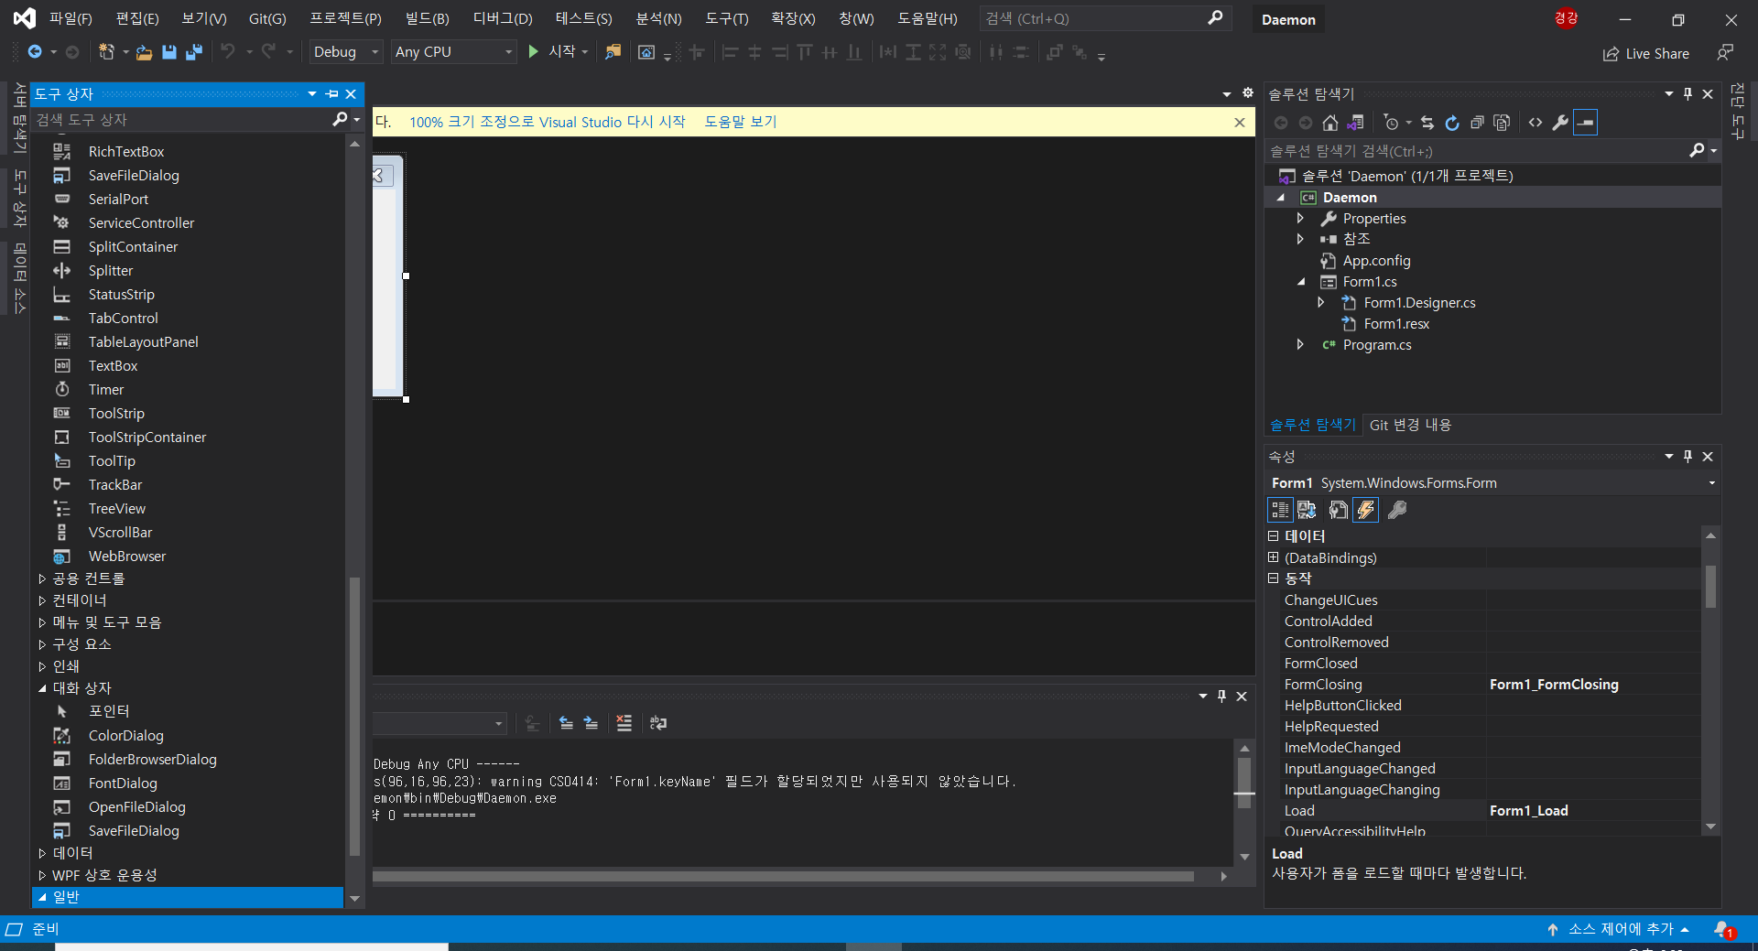Click Show All Files icon in Solution Explorer
This screenshot has width=1758, height=951.
pos(1502,123)
